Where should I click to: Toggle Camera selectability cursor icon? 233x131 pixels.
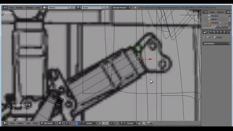tap(224, 23)
